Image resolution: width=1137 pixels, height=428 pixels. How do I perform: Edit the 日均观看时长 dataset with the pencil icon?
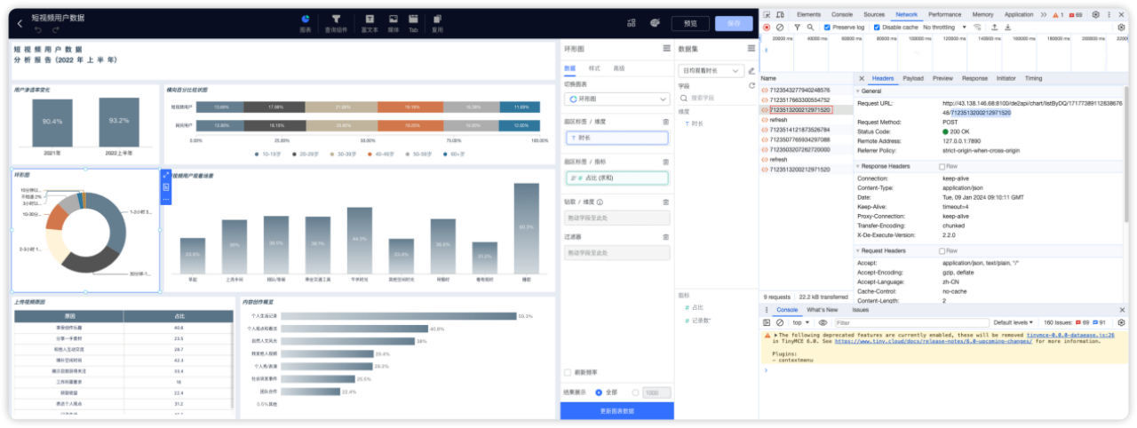coord(751,71)
